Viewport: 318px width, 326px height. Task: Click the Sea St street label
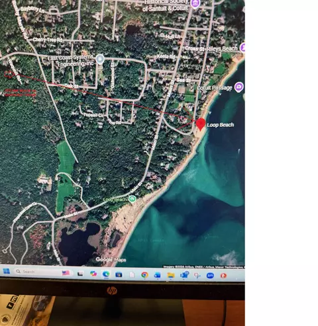click(184, 81)
